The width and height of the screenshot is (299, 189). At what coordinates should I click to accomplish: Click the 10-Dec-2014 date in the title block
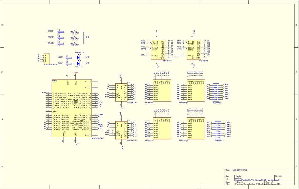click(x=239, y=182)
